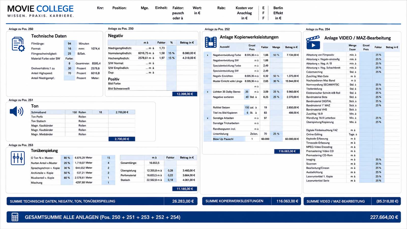407x229 pixels.
Task: Click the O Ton percentage 80 % cell
Action: click(67, 158)
